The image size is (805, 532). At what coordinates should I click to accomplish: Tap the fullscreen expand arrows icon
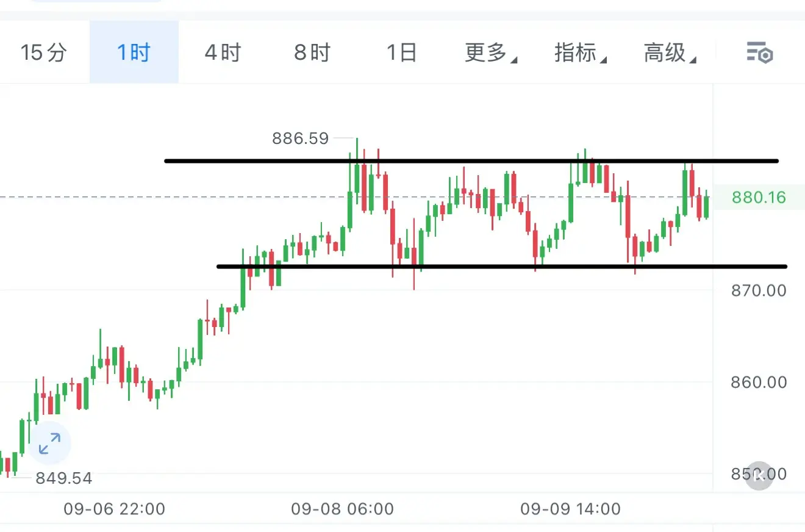(x=49, y=444)
